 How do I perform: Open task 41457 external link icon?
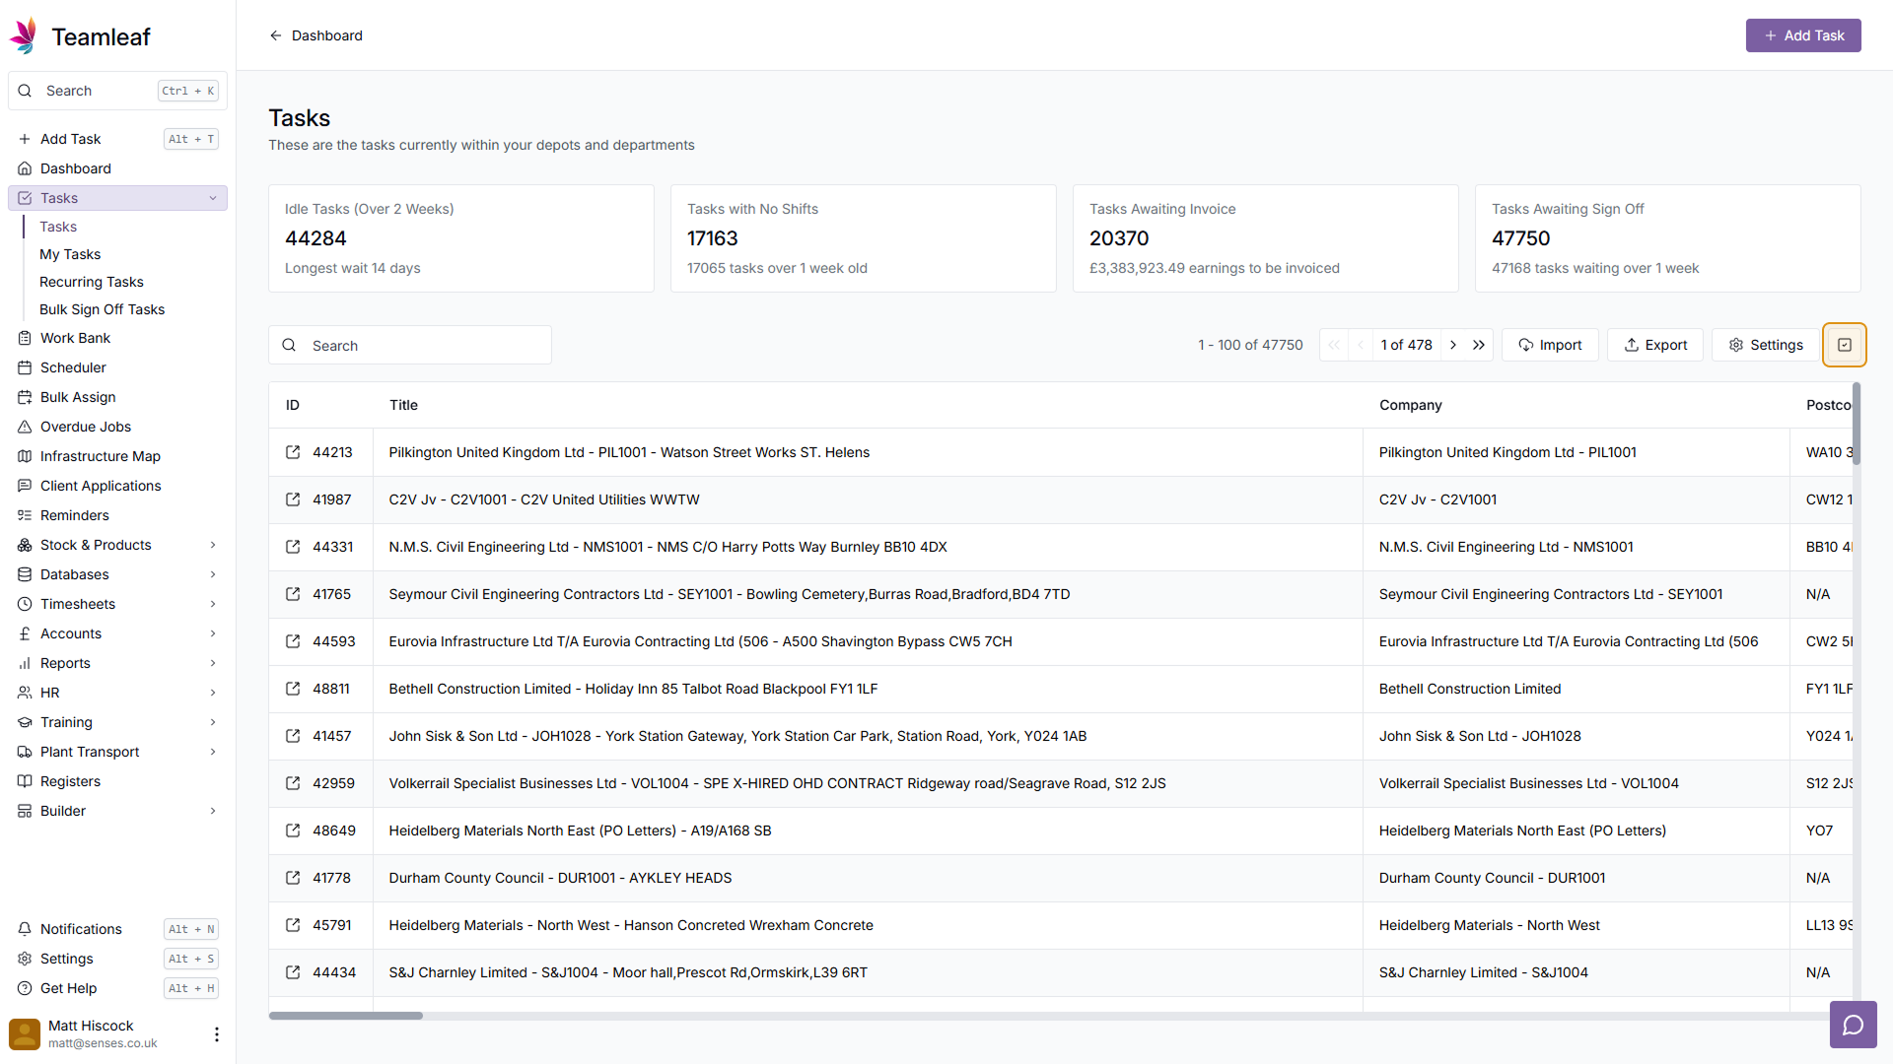pos(293,736)
